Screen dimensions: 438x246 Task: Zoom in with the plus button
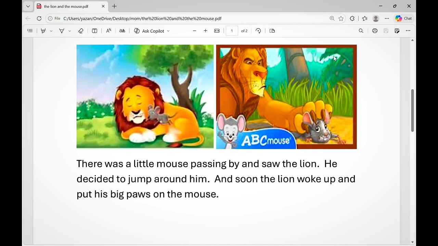click(x=205, y=31)
